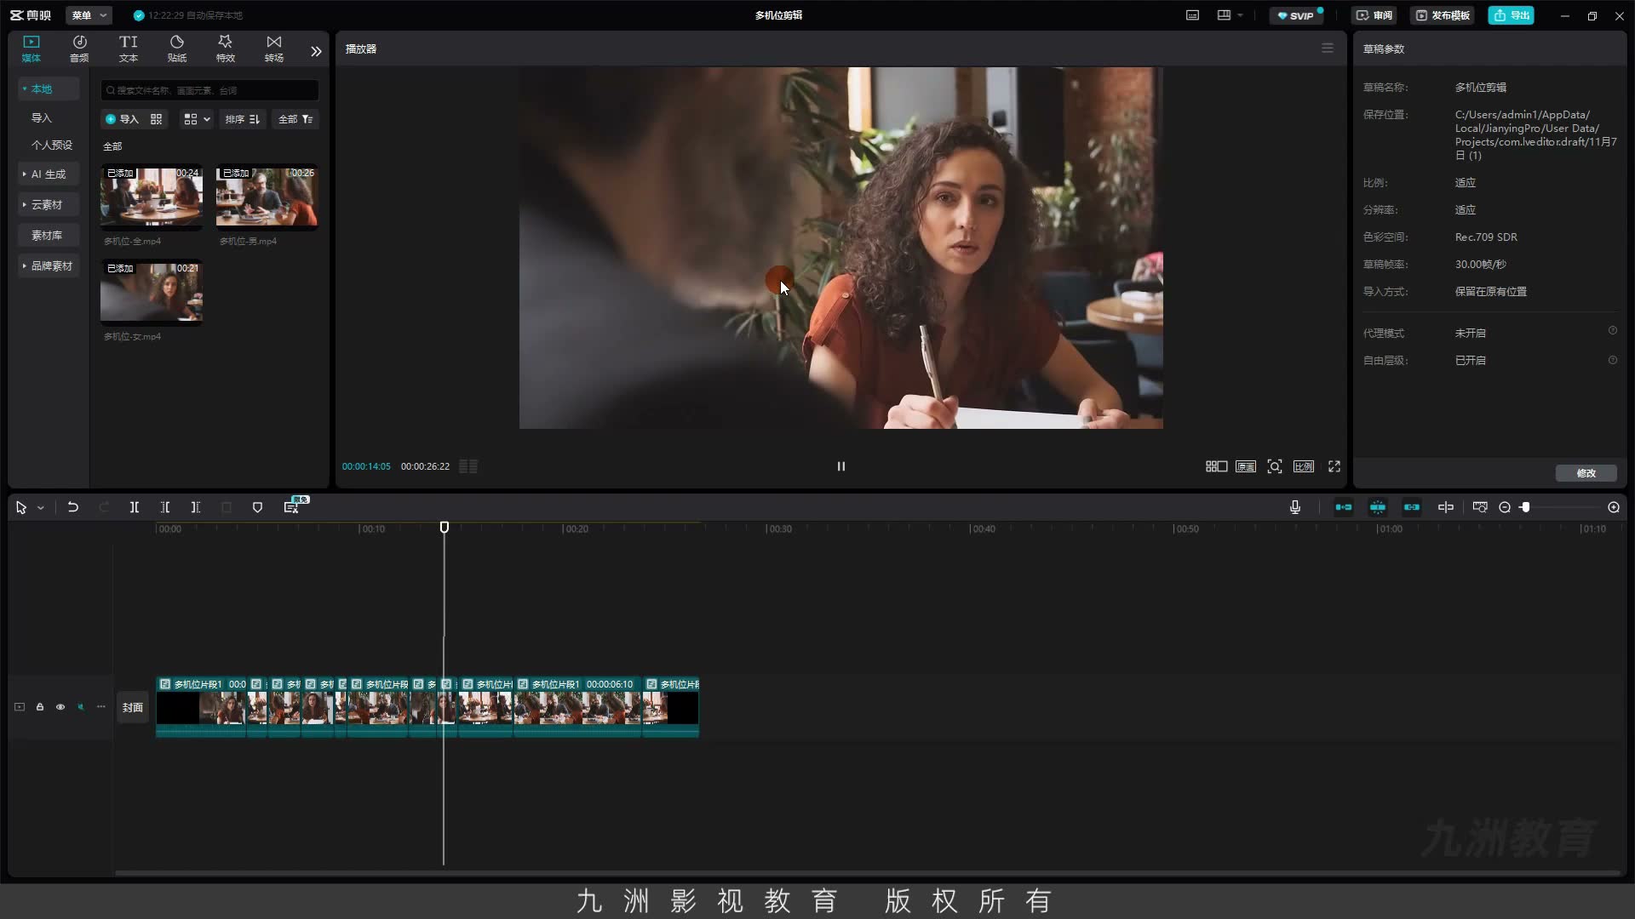This screenshot has width=1635, height=919.
Task: Select the split clip tool
Action: (x=135, y=507)
